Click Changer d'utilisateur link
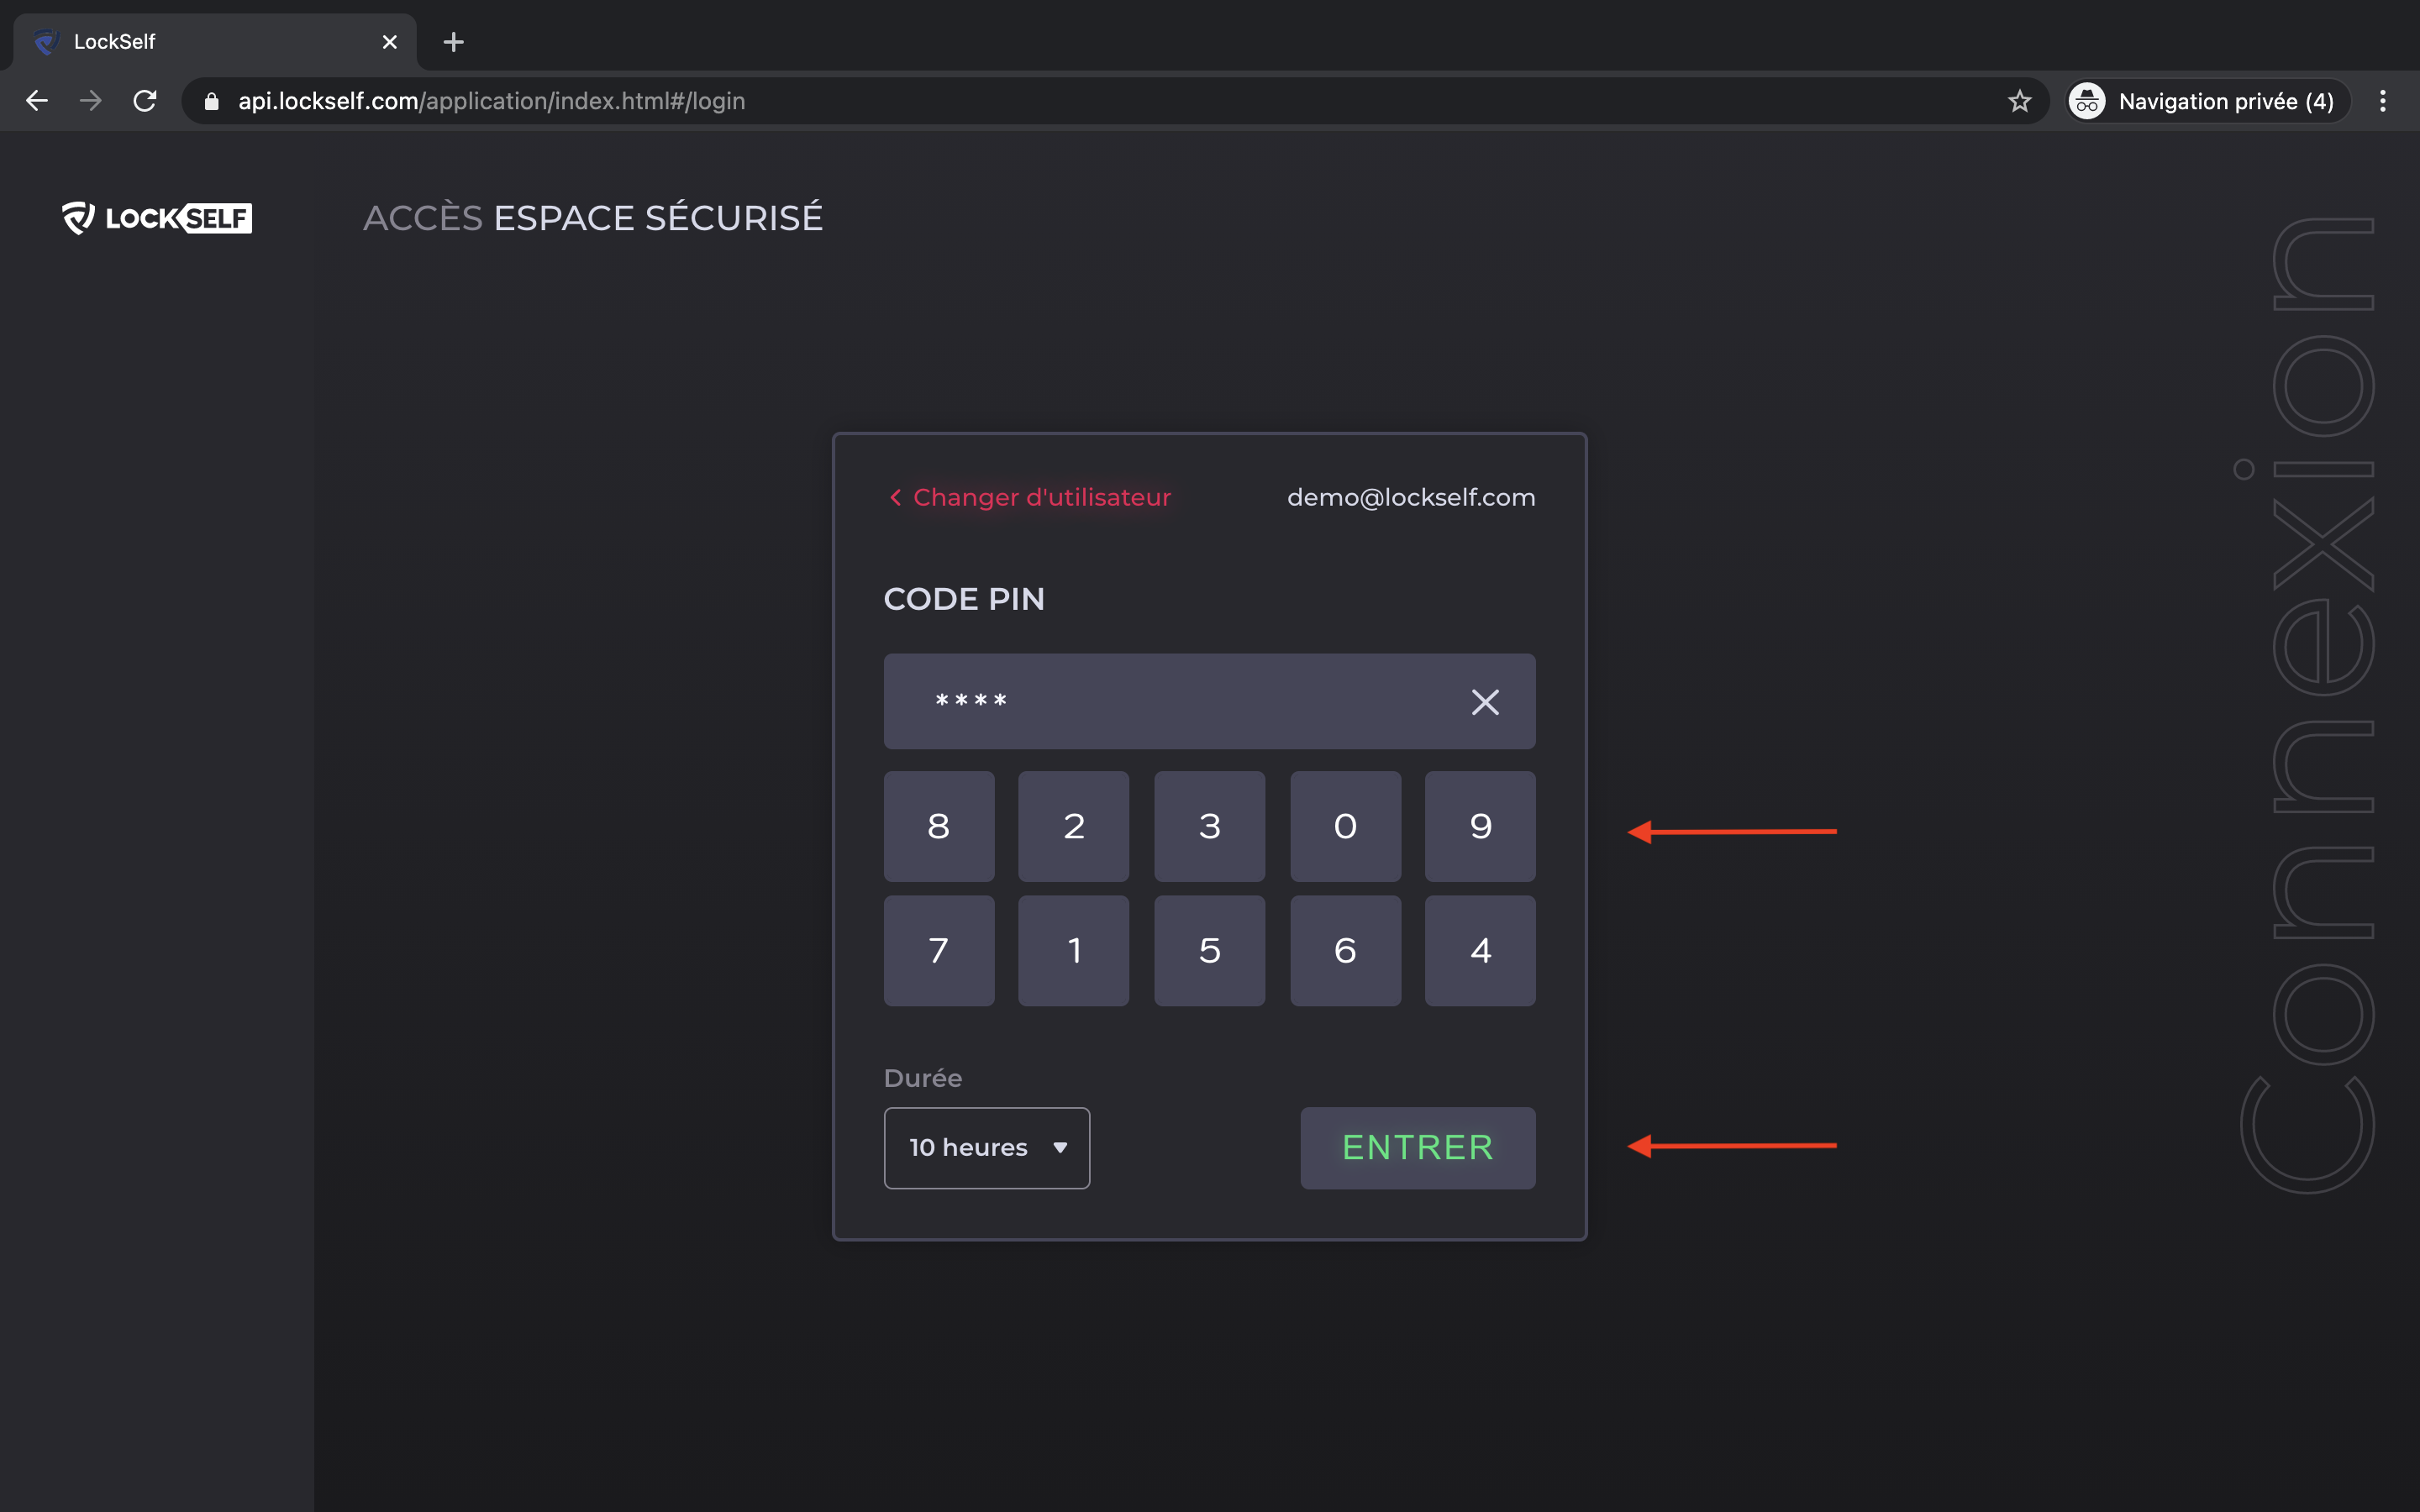The width and height of the screenshot is (2420, 1512). [1030, 497]
